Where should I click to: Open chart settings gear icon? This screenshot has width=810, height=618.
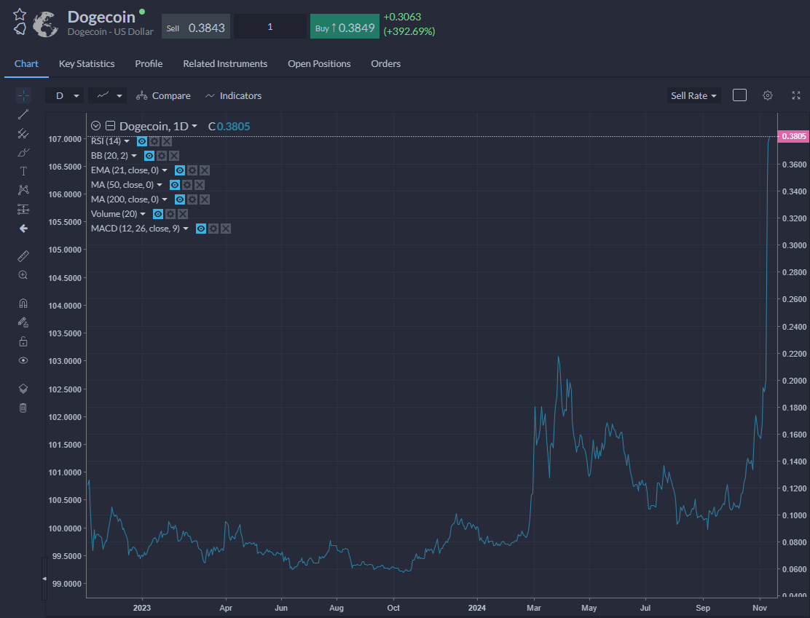click(768, 95)
